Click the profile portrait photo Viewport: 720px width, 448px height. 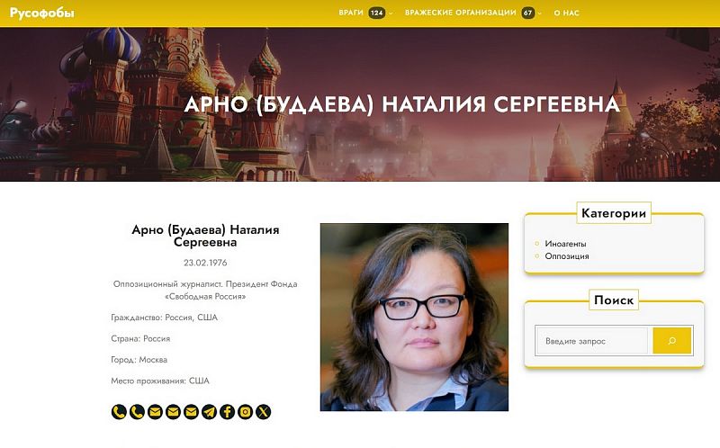pos(414,318)
